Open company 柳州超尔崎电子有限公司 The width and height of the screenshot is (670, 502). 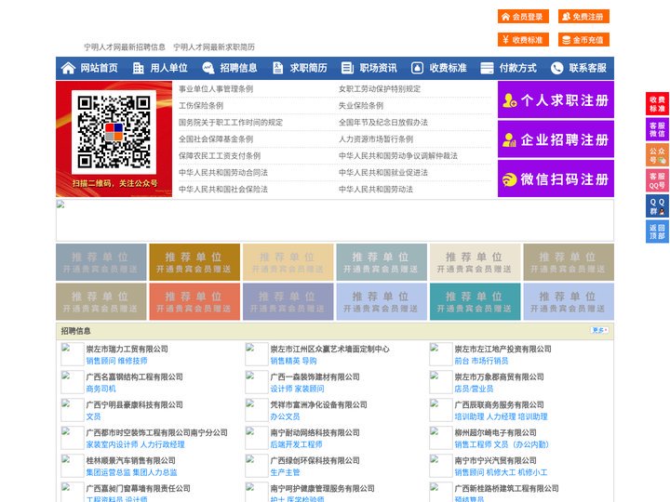coord(495,432)
